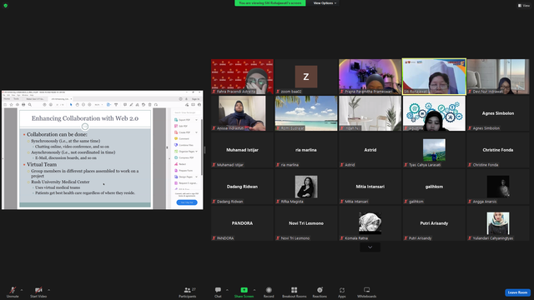Screen dimensions: 534x300
Task: Select Yuliandari Cahyaningtyas's tile
Action: (497, 223)
